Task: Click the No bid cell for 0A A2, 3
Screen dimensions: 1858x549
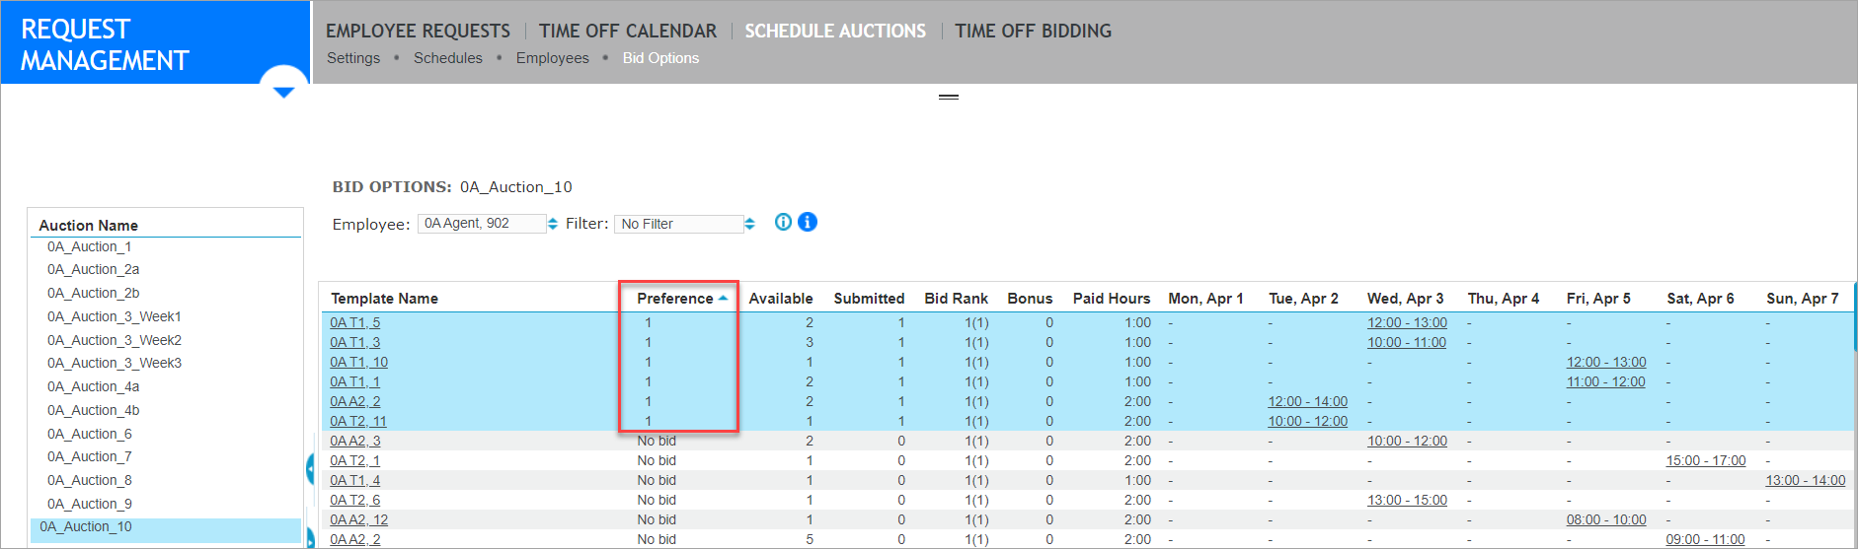Action: 657,441
